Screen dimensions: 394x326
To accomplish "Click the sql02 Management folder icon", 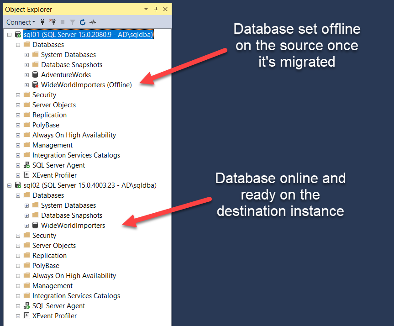I will (x=26, y=285).
